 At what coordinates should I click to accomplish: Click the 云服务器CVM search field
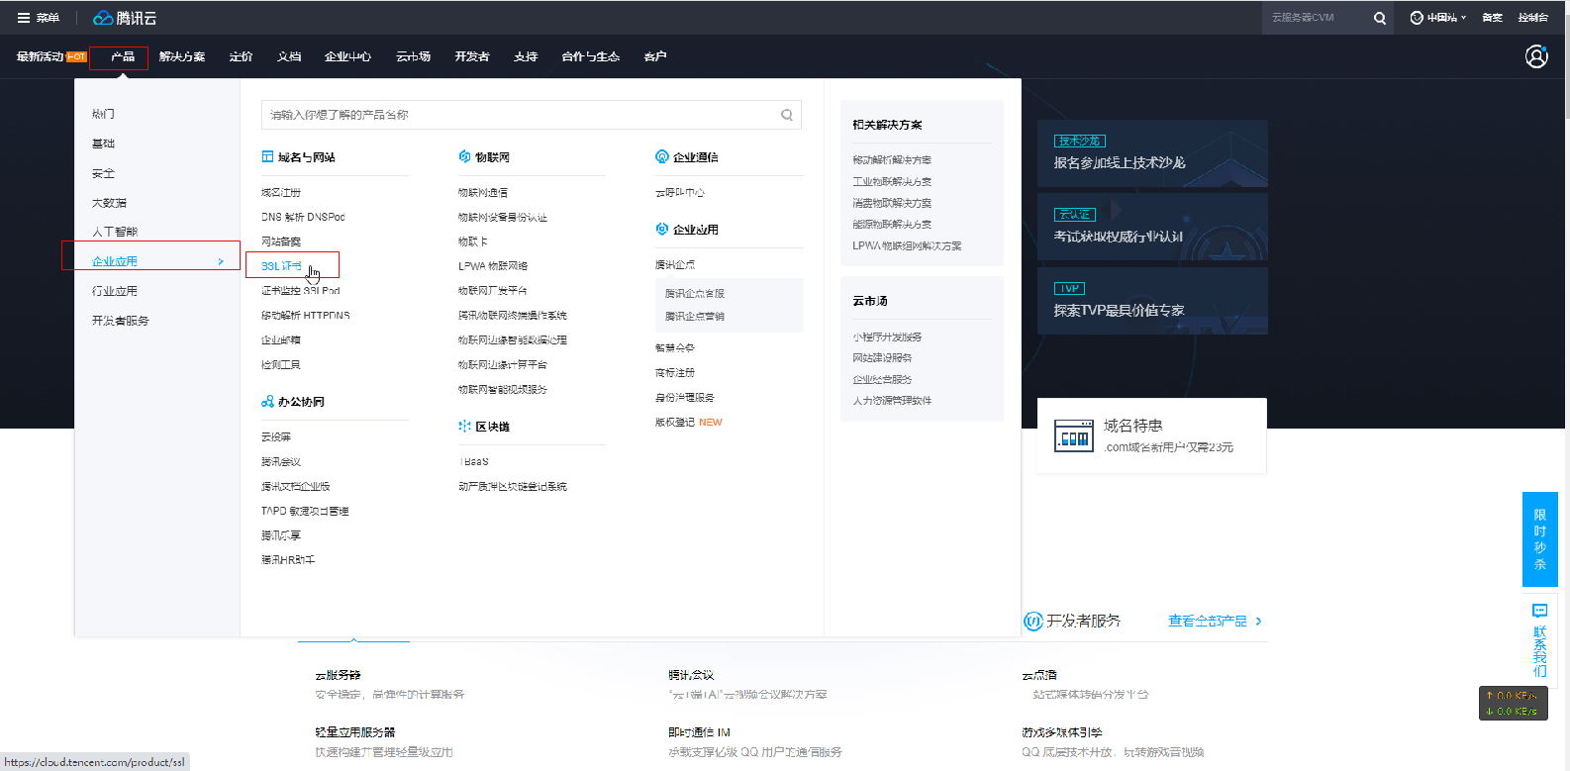point(1315,18)
